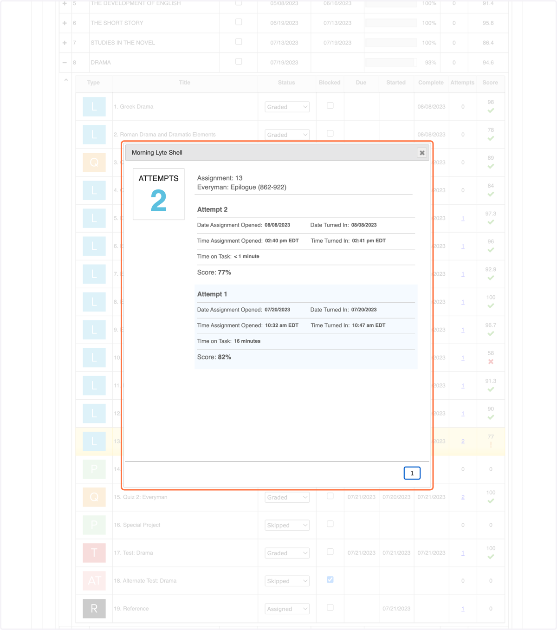Click the R icon for Reference row
The height and width of the screenshot is (630, 557).
94,609
